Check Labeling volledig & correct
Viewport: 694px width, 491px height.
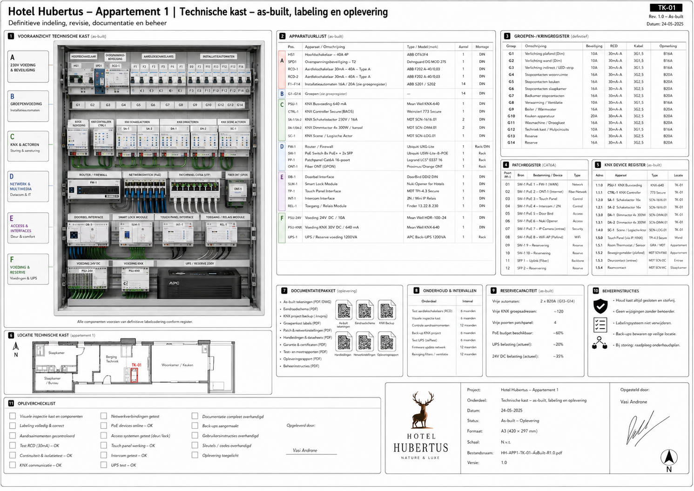[13, 426]
